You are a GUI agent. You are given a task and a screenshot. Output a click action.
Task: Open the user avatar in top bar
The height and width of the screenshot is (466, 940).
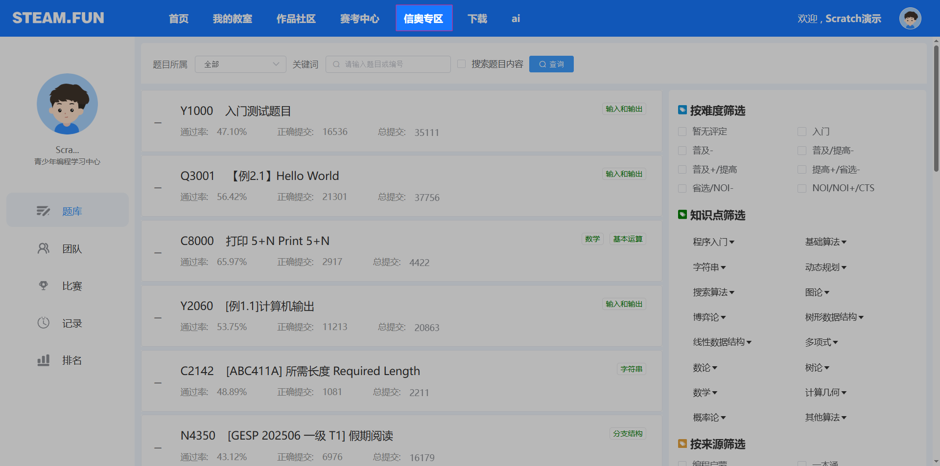pos(910,19)
